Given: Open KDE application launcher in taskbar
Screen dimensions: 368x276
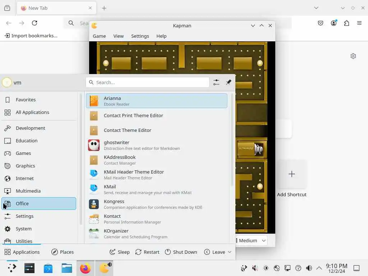Looking at the screenshot, I should [x=12, y=268].
